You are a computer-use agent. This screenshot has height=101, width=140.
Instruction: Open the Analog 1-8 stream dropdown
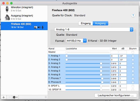pyautogui.click(x=94, y=29)
